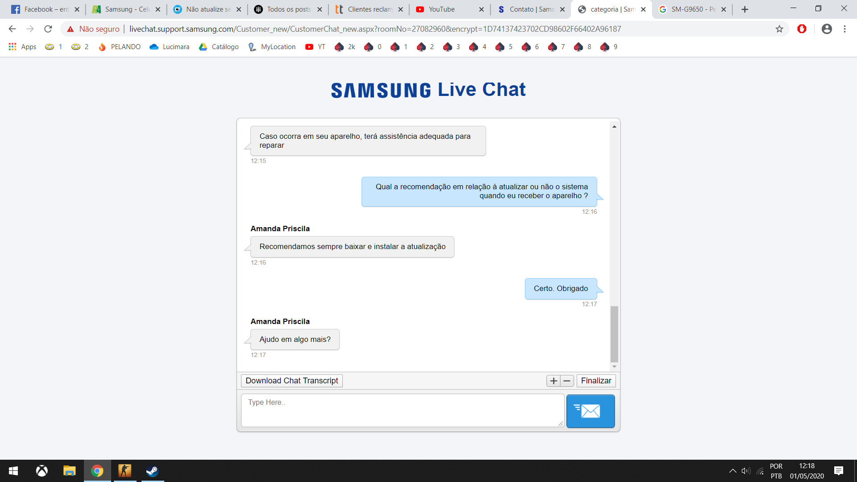857x482 pixels.
Task: Open Steam from taskbar
Action: pyautogui.click(x=153, y=471)
